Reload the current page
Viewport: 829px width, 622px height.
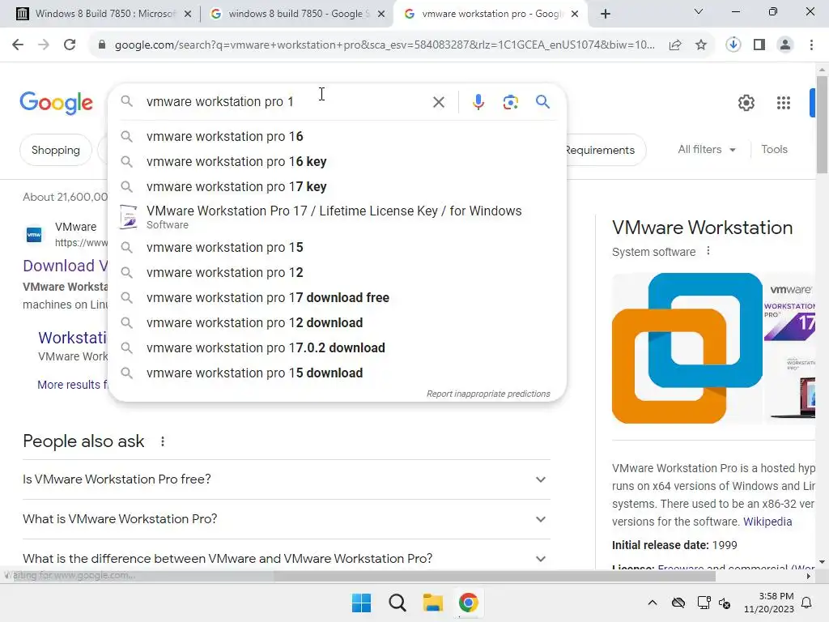(x=70, y=45)
